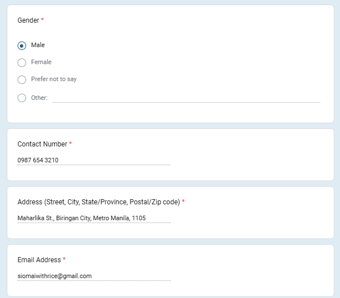Screen dimensions: 340x298
Task: Click the Female option label
Action: 41,62
